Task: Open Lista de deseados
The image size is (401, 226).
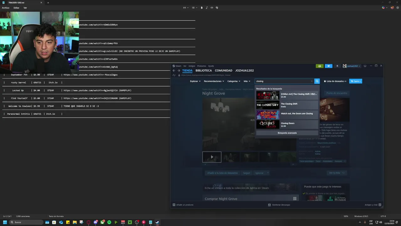Action: click(x=335, y=81)
